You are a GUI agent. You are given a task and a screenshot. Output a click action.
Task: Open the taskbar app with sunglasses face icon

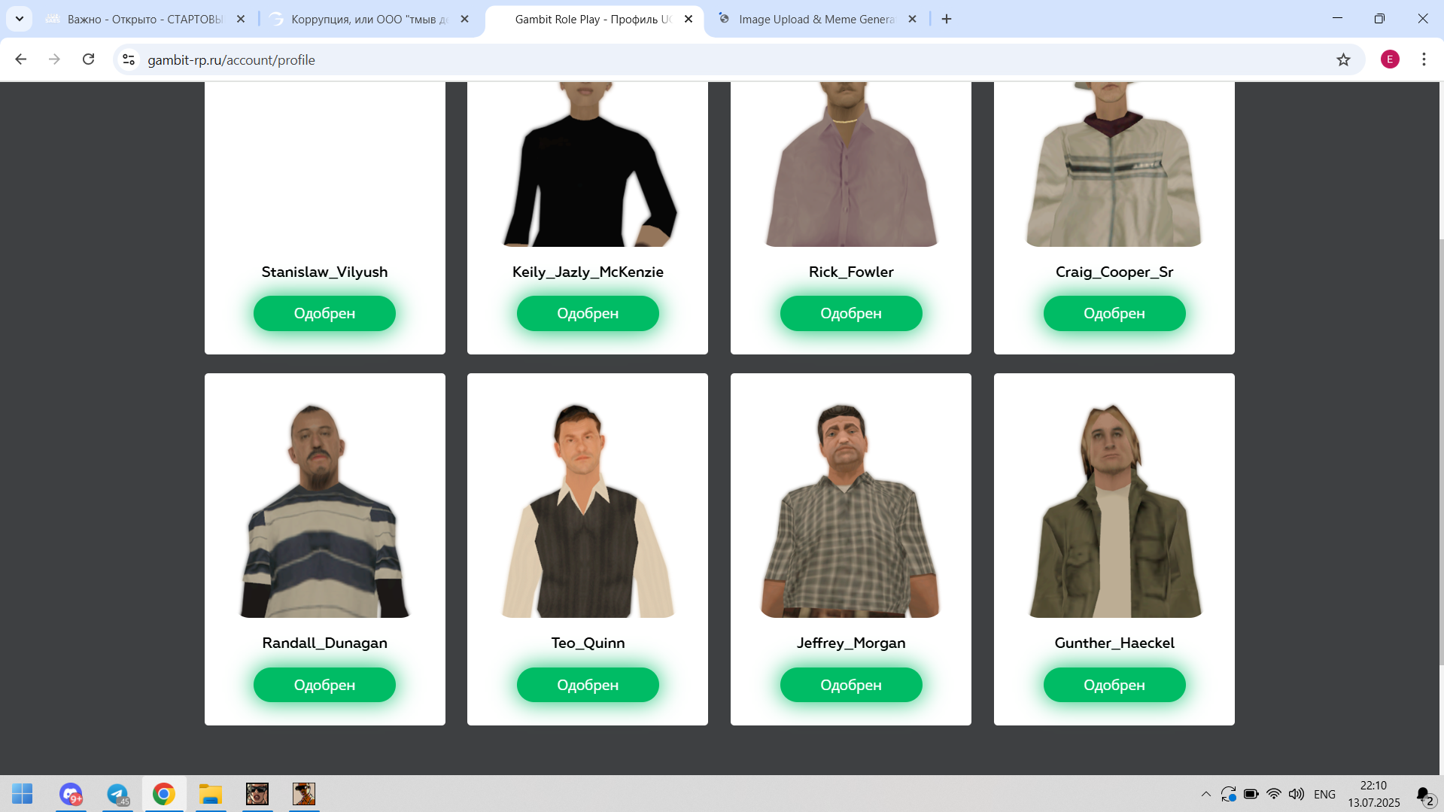point(257,794)
